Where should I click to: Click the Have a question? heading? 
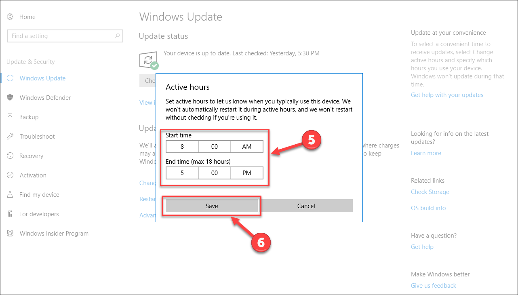[x=434, y=236]
